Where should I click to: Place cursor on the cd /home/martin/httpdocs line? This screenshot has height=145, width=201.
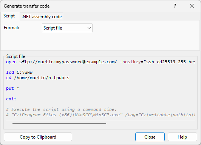tap(38, 78)
